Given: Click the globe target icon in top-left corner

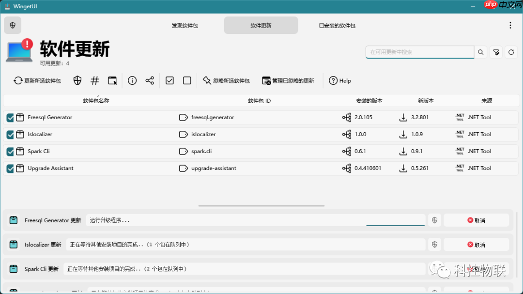Looking at the screenshot, I should coord(13,25).
